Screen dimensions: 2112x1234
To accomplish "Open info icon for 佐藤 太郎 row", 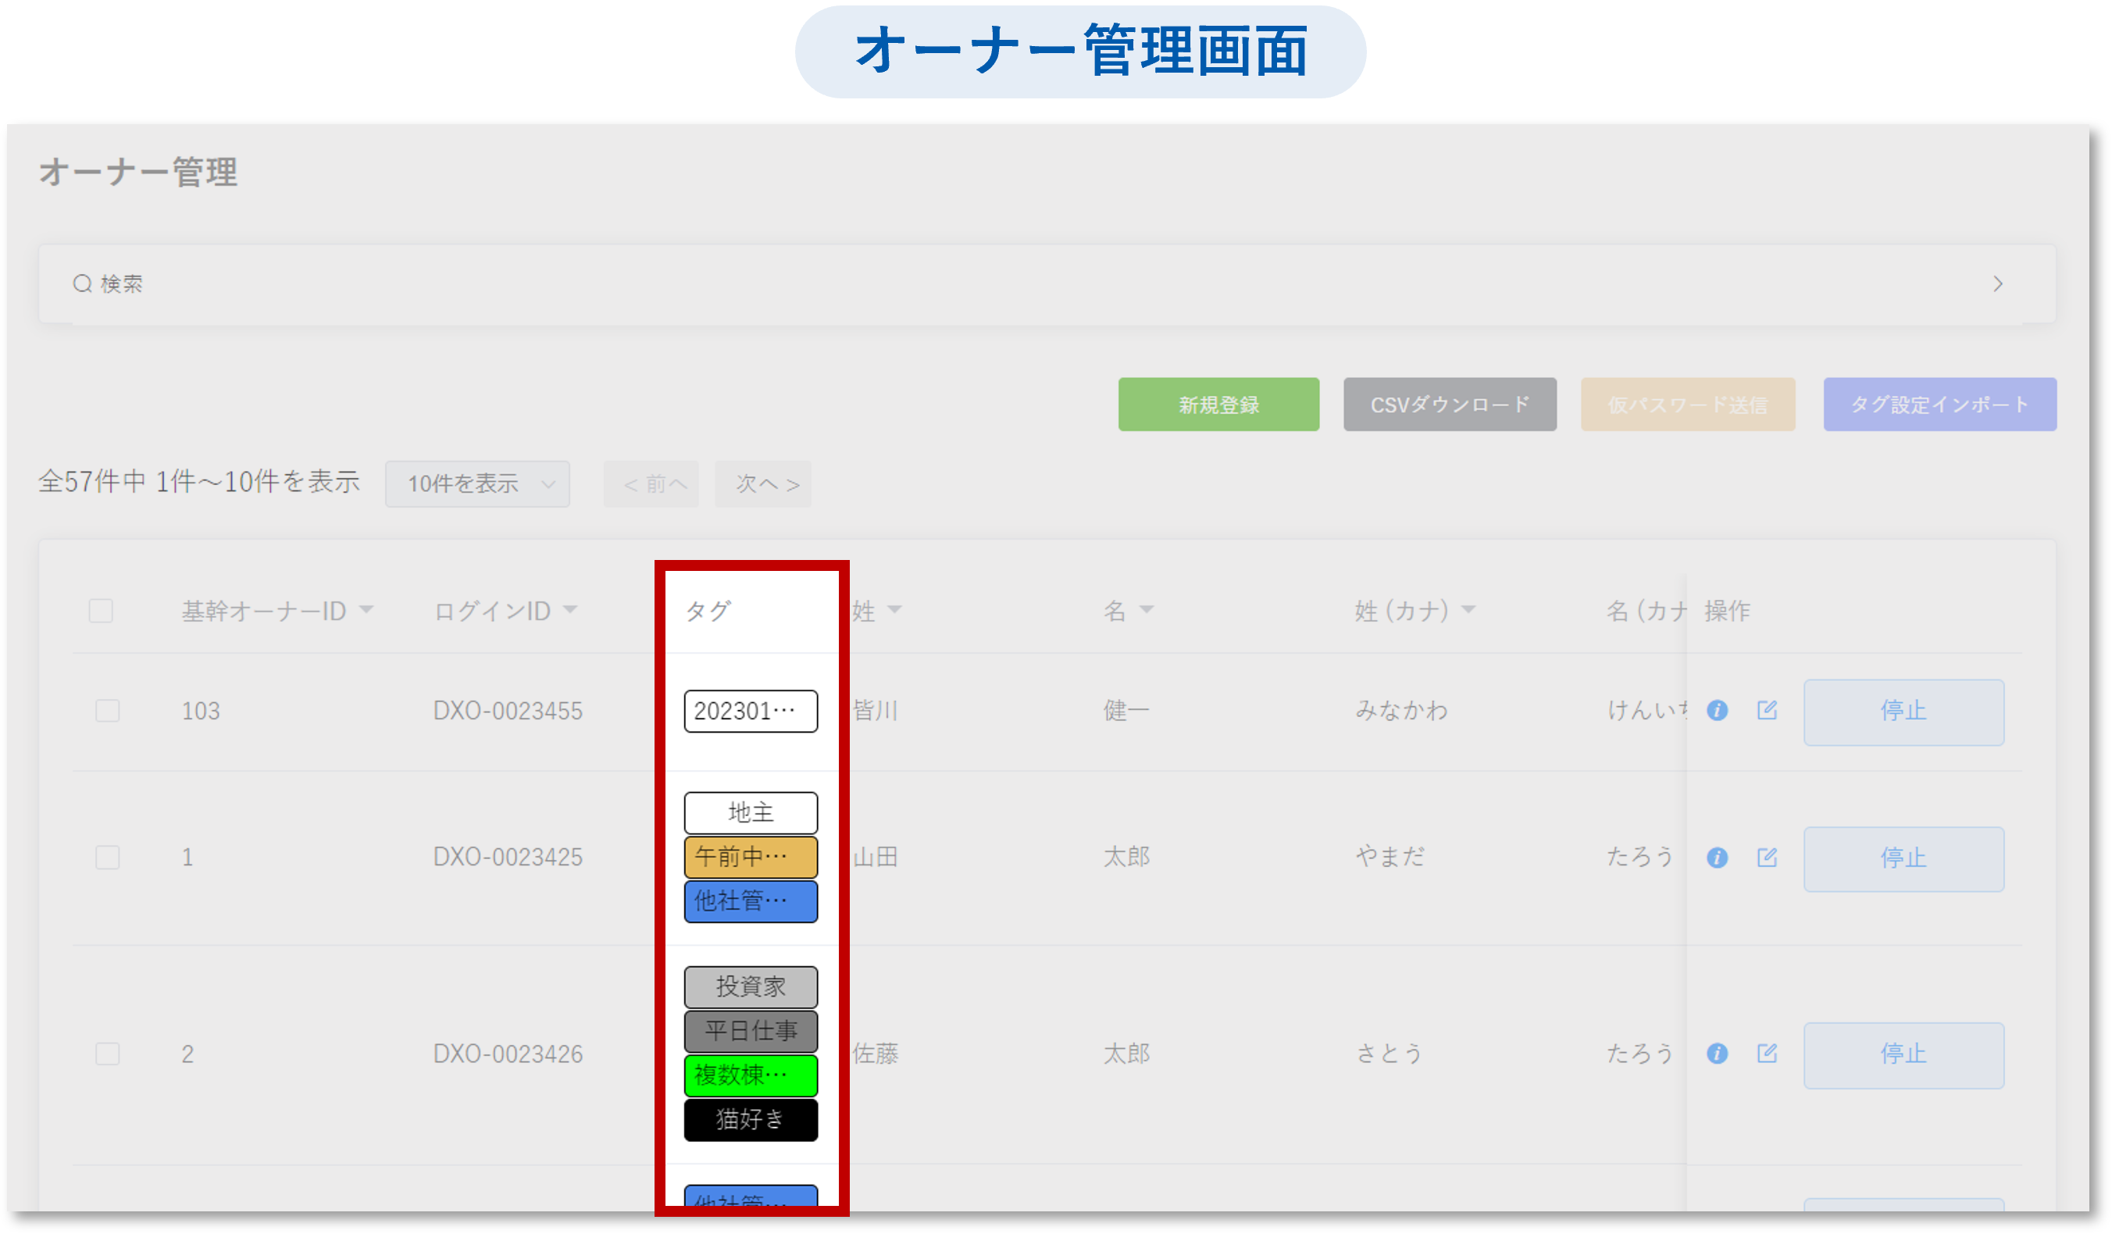I will pos(1717,1054).
